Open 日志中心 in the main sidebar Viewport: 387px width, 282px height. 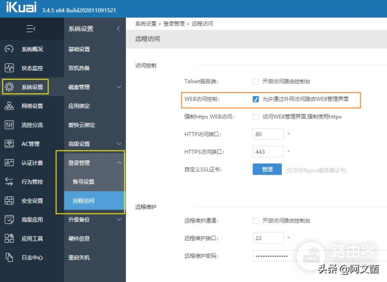point(32,258)
